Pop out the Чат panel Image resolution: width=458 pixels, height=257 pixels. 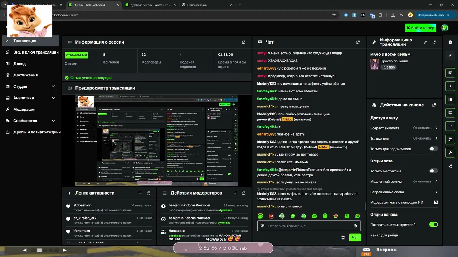pos(358,42)
